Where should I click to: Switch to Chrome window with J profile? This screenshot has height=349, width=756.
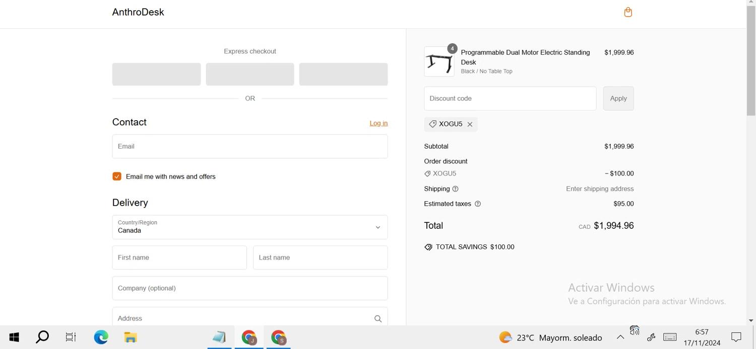pyautogui.click(x=249, y=337)
